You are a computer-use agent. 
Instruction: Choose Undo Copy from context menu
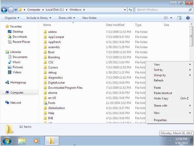[x=169, y=98]
